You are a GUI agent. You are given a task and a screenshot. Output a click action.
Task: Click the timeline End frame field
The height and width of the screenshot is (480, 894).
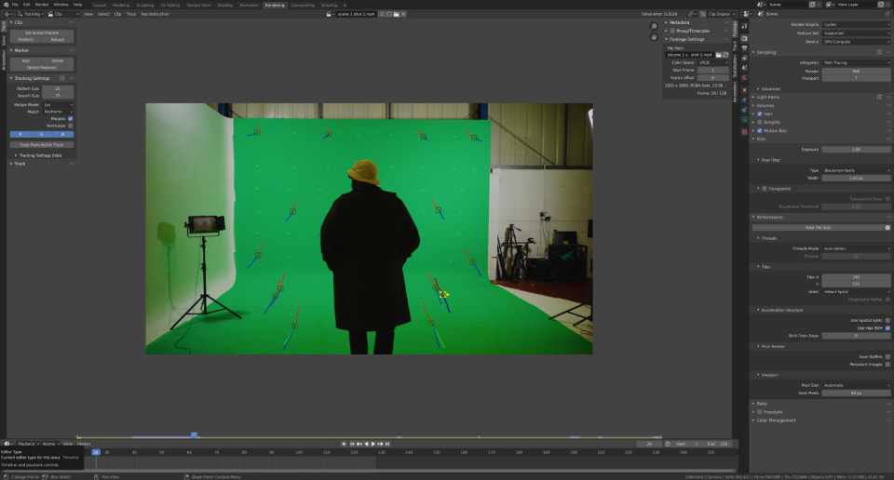point(717,444)
